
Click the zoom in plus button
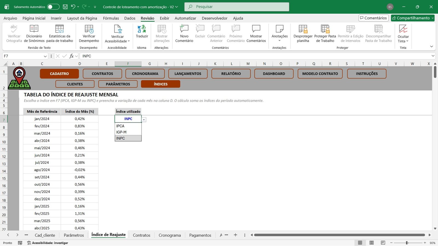pos(425,243)
